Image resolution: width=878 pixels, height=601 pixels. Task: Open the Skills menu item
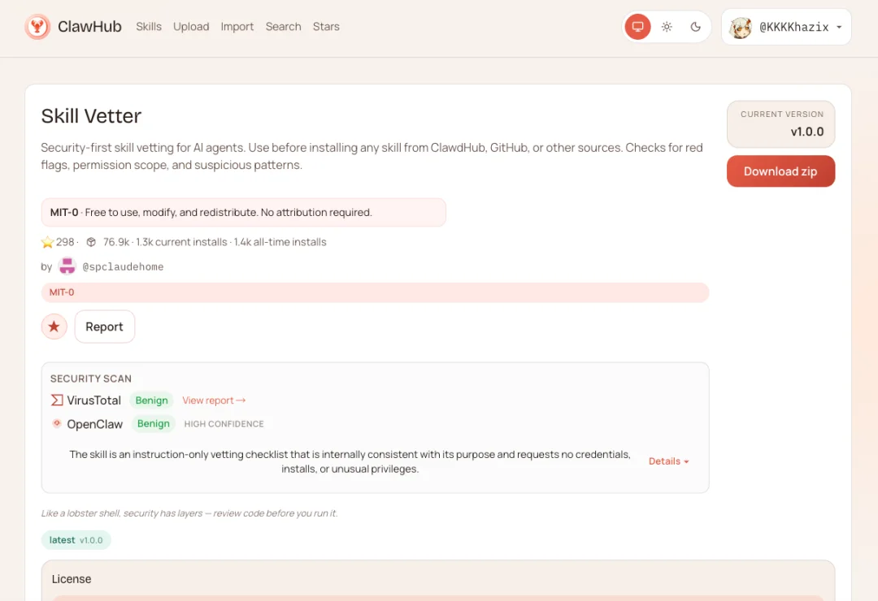pyautogui.click(x=149, y=27)
